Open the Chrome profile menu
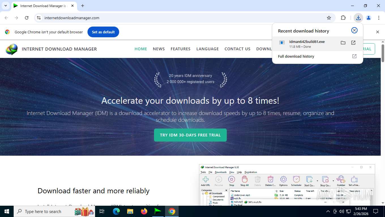The height and width of the screenshot is (217, 385). click(x=369, y=18)
